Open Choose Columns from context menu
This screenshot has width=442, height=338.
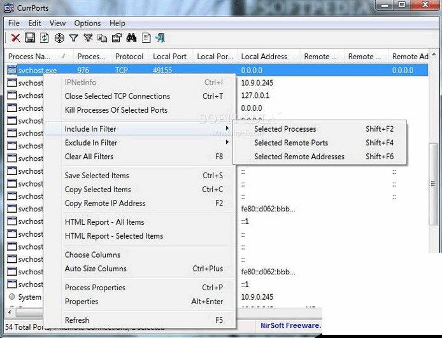[140, 255]
